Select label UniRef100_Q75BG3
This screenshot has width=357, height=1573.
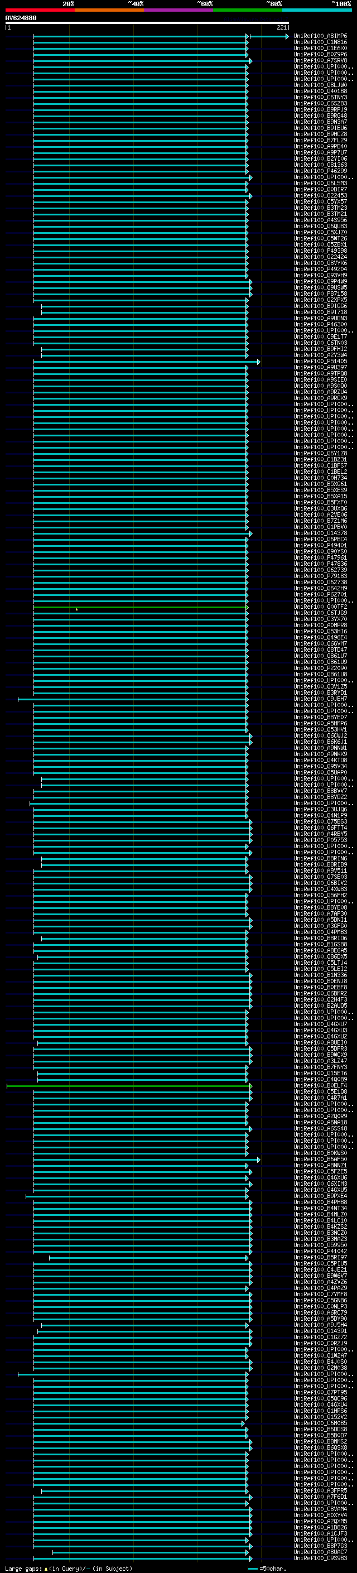click(320, 821)
